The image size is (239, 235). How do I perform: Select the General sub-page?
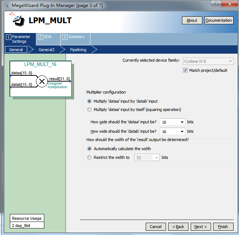(16, 50)
